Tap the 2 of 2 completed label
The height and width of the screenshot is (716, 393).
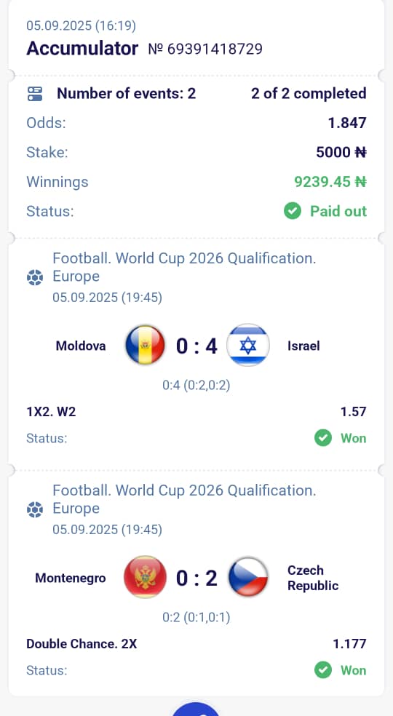pyautogui.click(x=309, y=94)
